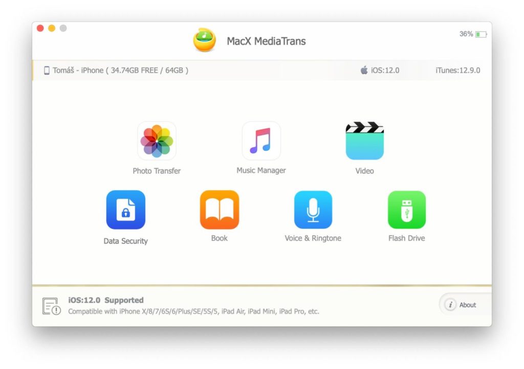Click the compatible devices description text

pyautogui.click(x=193, y=311)
